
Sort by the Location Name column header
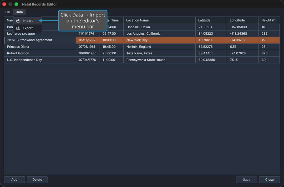tap(159, 20)
